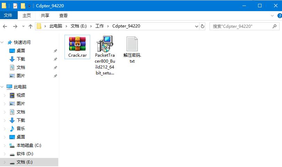Collapse the 此电脑 tree section

coord(2,87)
